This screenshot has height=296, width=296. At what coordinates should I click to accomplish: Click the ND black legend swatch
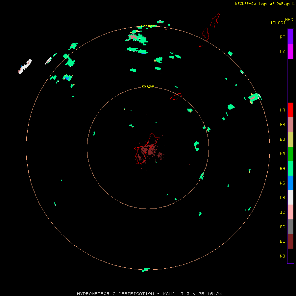coord(290,256)
